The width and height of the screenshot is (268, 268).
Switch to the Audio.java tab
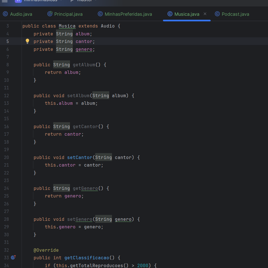[18, 14]
